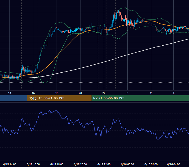Screen dimensions: 189x167
Task: Click hour label 22 on upper axis
Action: (104, 93)
